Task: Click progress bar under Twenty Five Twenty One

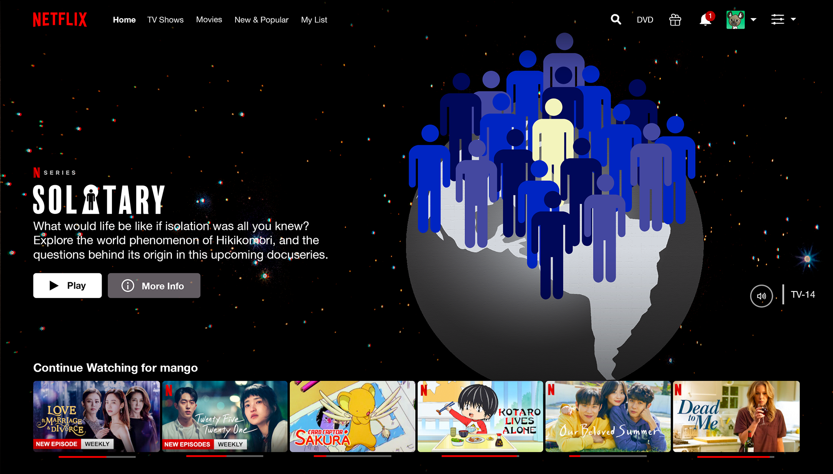Action: pyautogui.click(x=225, y=456)
